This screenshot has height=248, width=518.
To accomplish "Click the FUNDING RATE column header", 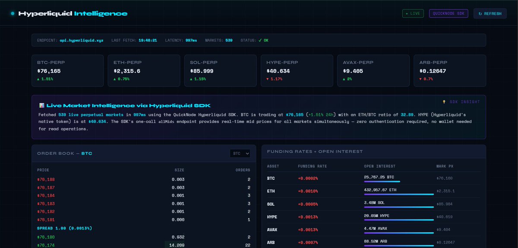I will (313, 166).
